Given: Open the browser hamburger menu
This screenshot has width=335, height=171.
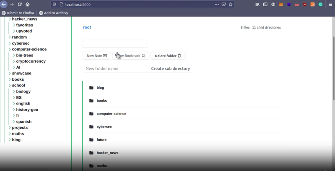Looking at the screenshot, I should click(x=330, y=4).
